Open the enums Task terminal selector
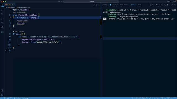Screen dimensions: 177x99 pyautogui.click(x=155, y=5)
